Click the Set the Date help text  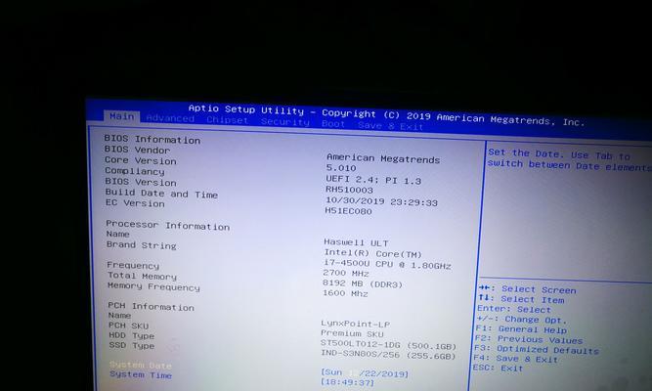570,160
